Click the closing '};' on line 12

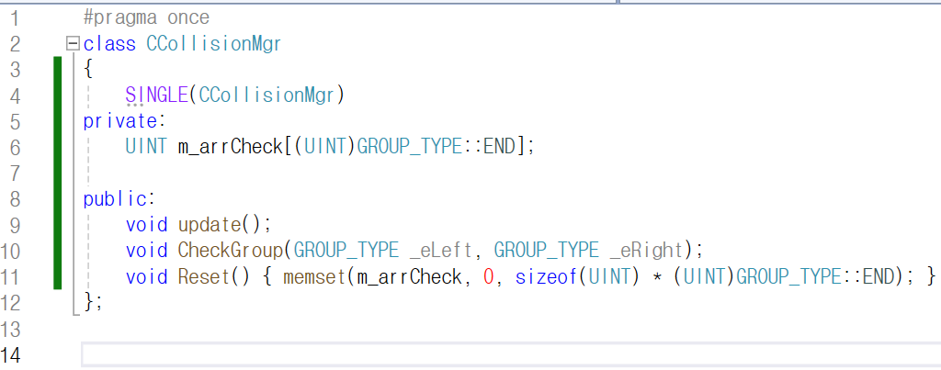(94, 302)
